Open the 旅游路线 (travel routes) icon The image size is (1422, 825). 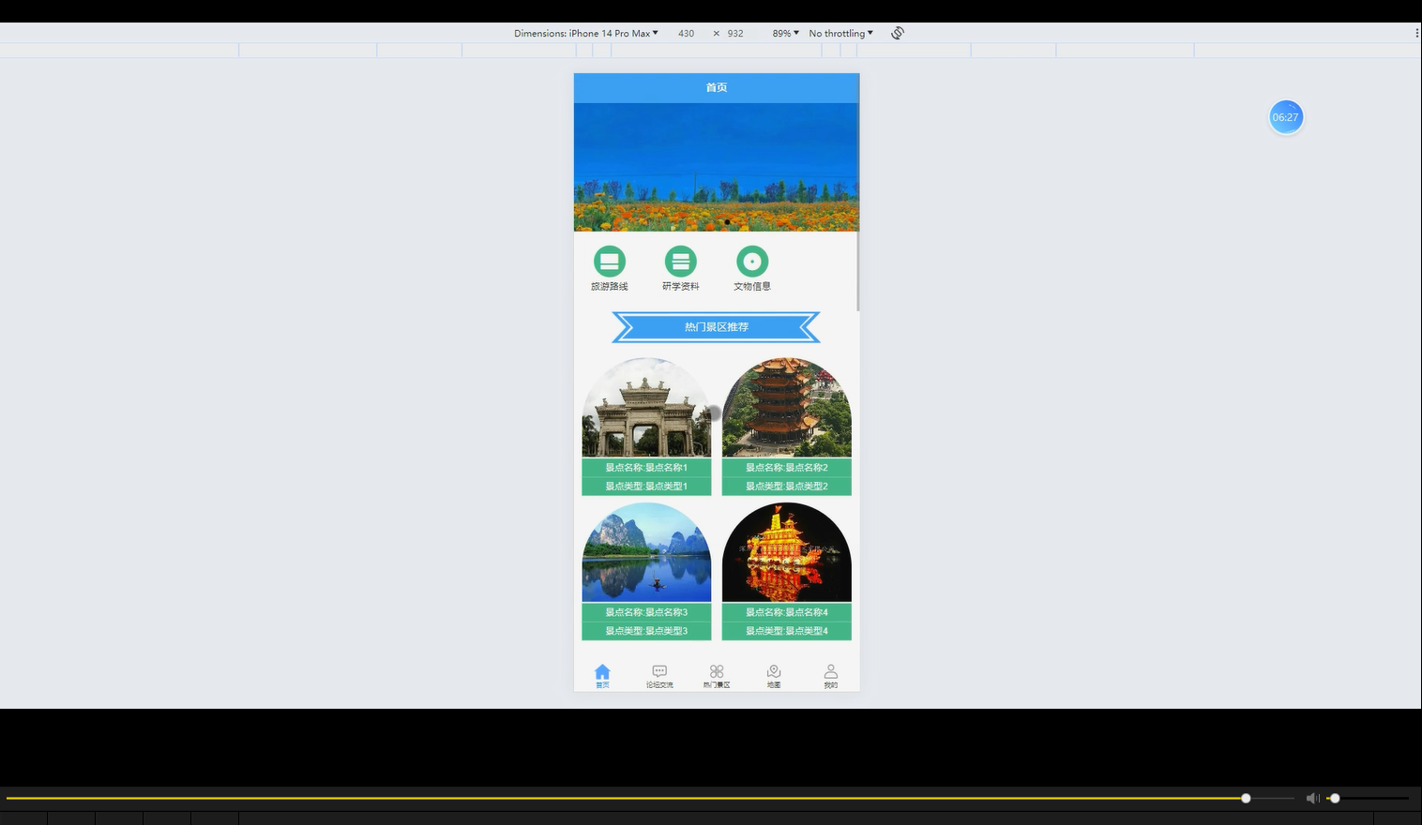tap(610, 262)
